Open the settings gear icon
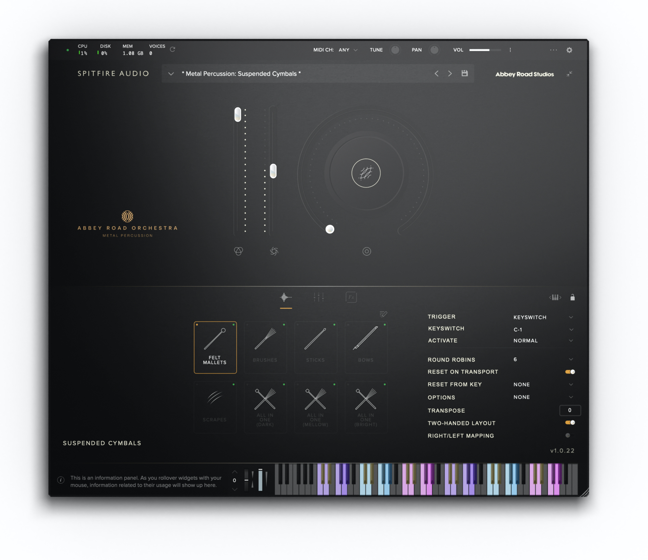 [x=569, y=50]
